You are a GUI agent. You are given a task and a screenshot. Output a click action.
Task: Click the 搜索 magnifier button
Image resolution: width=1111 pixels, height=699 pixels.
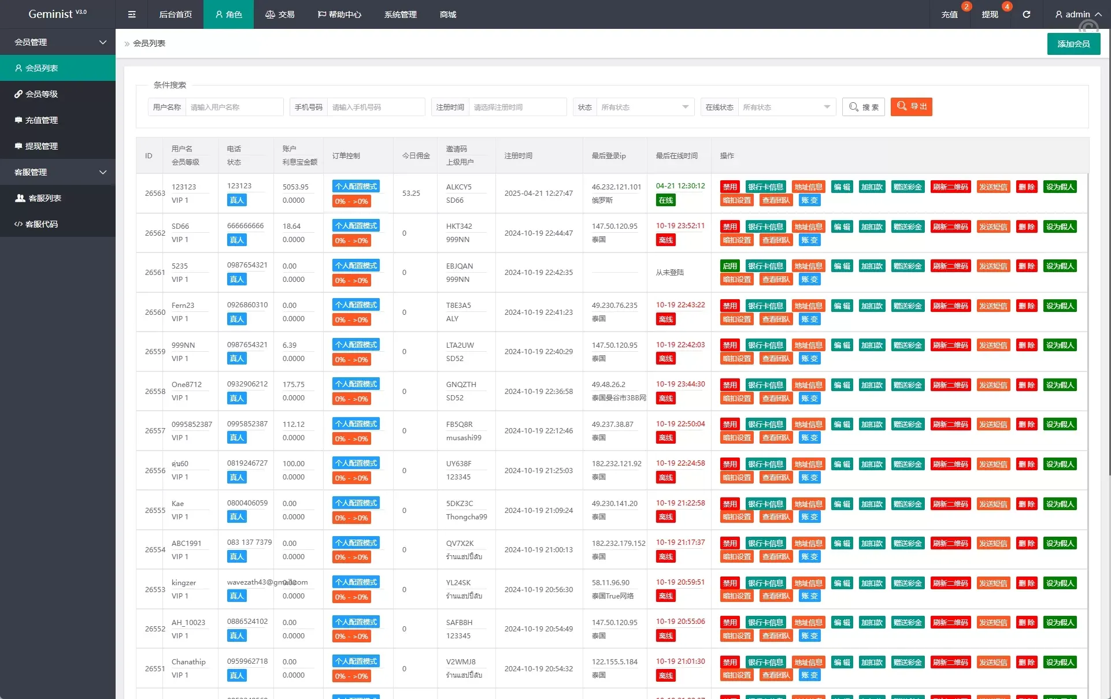tap(863, 107)
